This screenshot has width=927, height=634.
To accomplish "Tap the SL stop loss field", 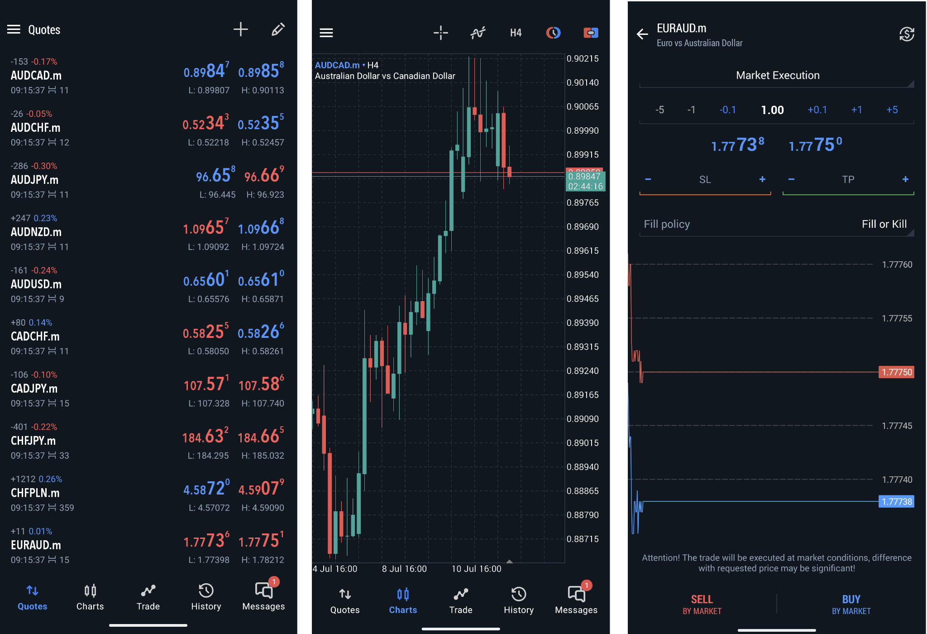I will coord(705,180).
